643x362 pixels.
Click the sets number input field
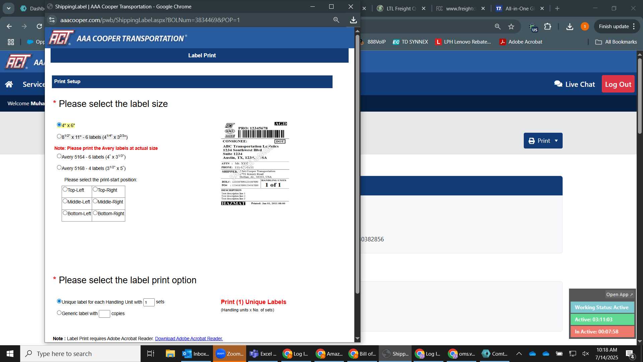[149, 302]
